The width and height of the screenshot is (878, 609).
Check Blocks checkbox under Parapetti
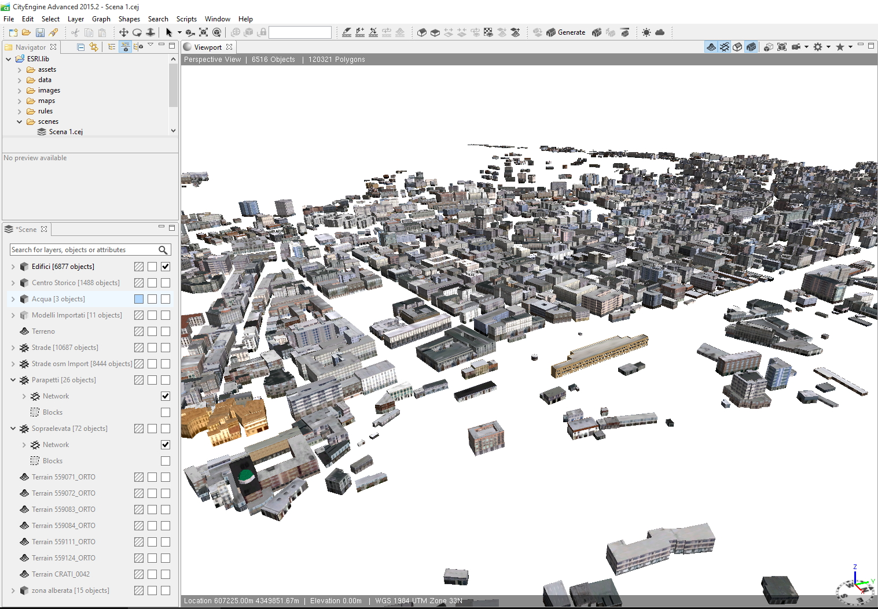point(166,412)
